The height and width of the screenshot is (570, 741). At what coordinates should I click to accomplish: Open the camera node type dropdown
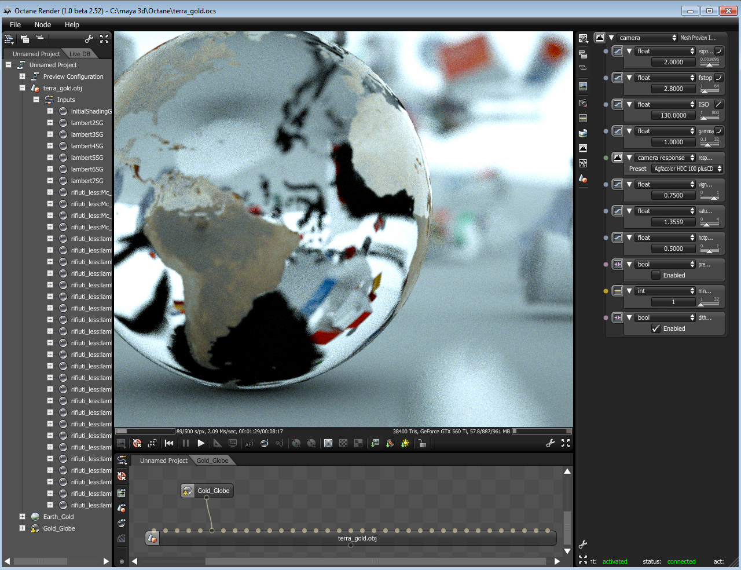[x=647, y=38]
